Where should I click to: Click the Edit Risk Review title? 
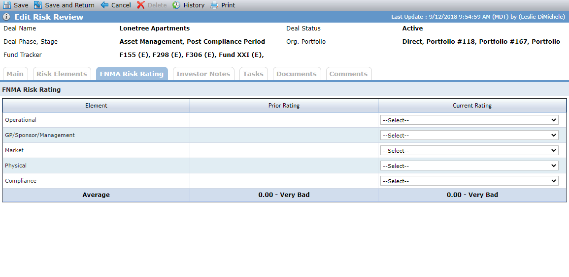coord(49,17)
